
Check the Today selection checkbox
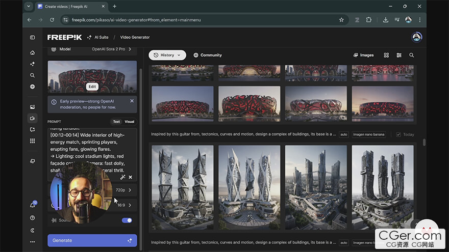pyautogui.click(x=398, y=134)
